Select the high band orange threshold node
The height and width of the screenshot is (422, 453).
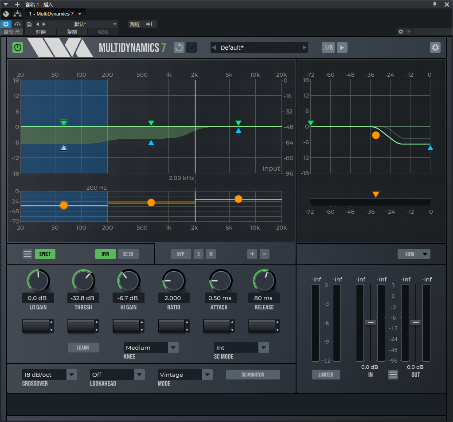[238, 199]
